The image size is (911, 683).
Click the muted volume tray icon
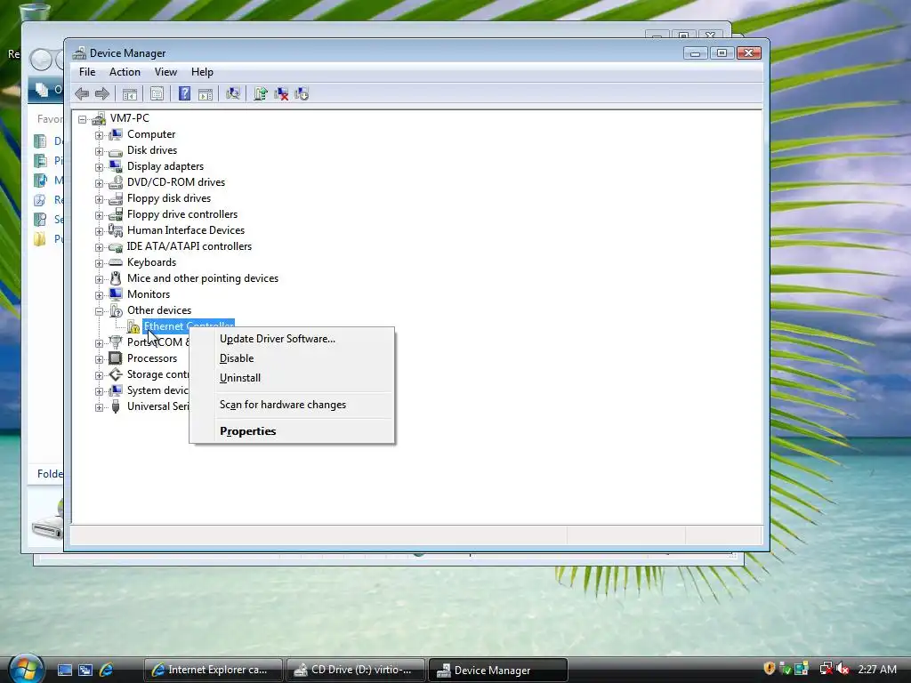[843, 669]
